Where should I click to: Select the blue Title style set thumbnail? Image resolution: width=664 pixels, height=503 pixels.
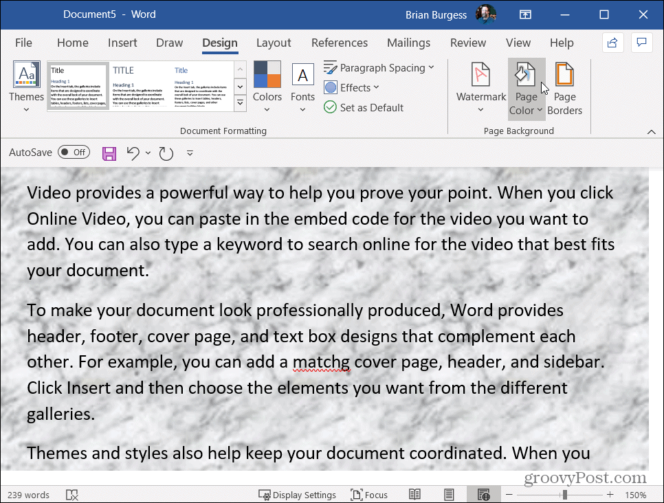(202, 86)
